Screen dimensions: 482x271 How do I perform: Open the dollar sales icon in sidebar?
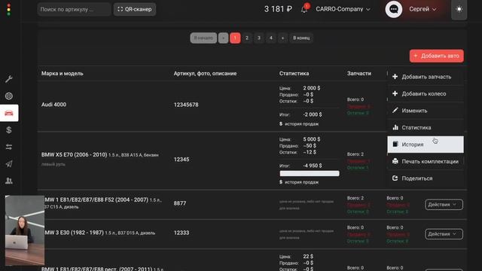pos(9,130)
